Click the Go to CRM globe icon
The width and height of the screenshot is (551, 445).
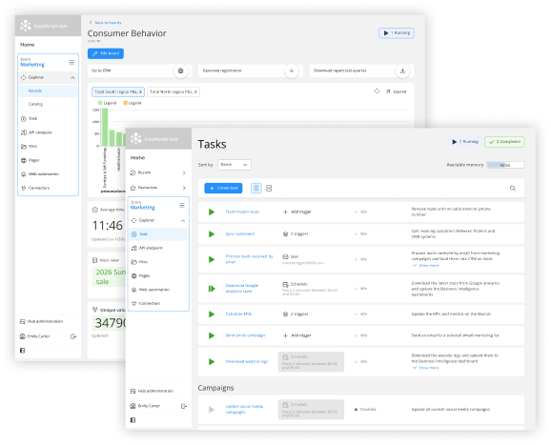tap(180, 71)
